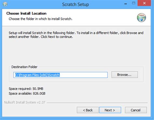Click the 'Space required: 50.5MB' text
The width and height of the screenshot is (154, 120).
pyautogui.click(x=26, y=89)
